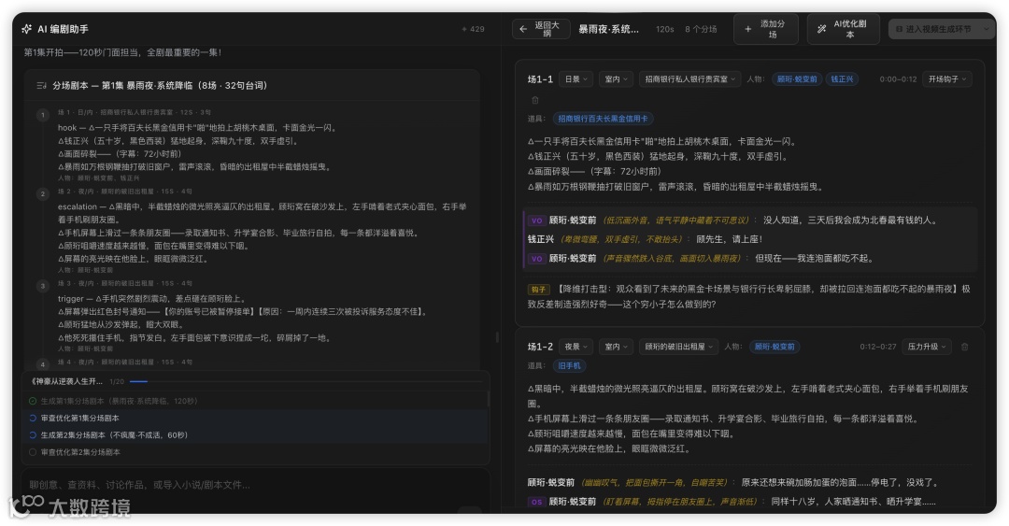Image resolution: width=1009 pixels, height=526 pixels.
Task: Click the AI 编剧助手 sparkle icon
Action: click(x=26, y=29)
